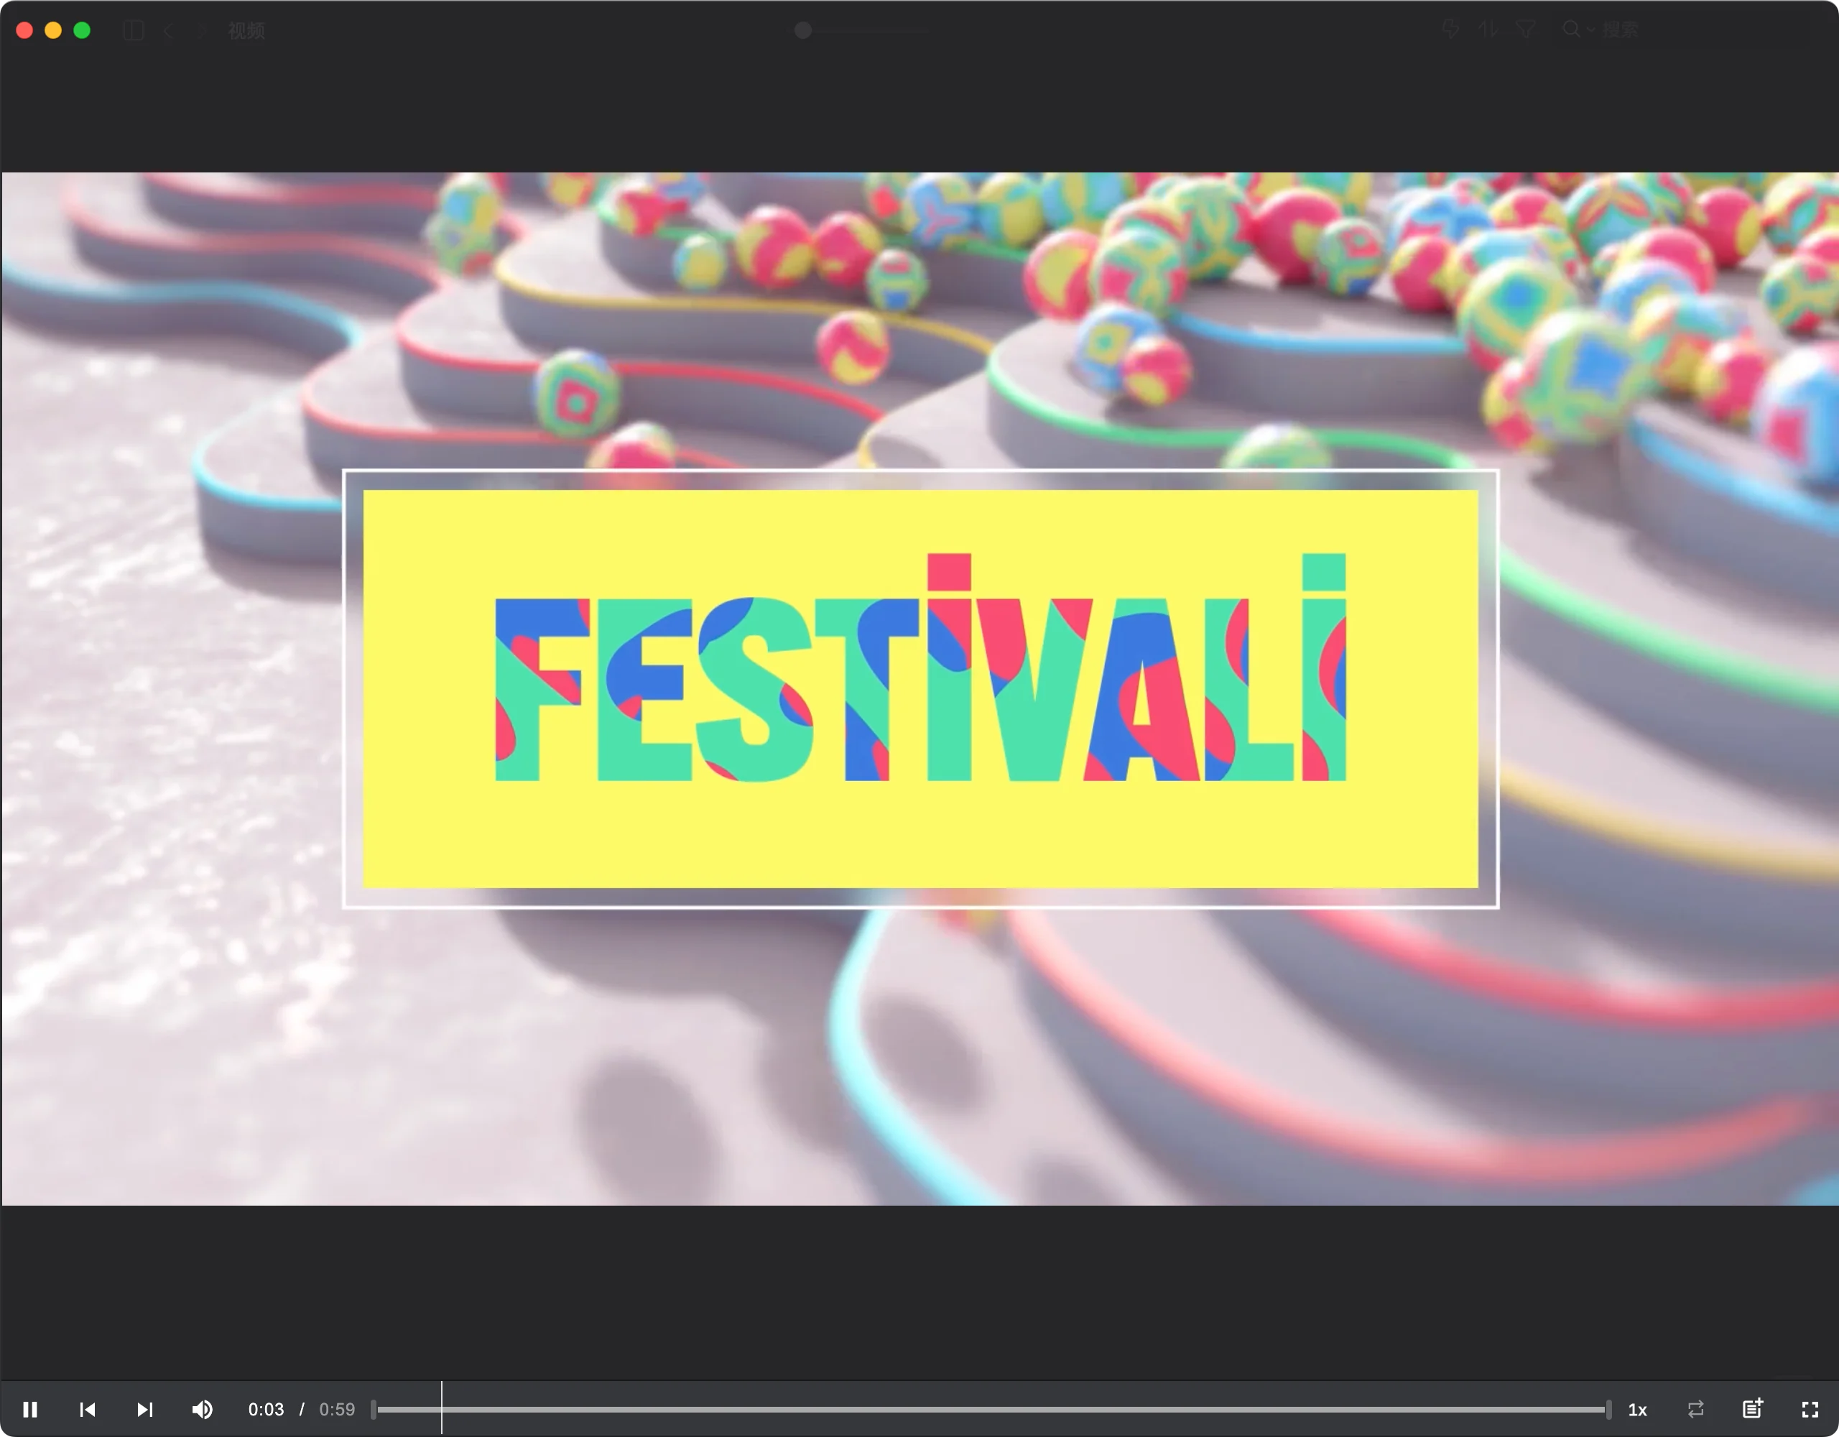Toggle repeat loop mode
Screen dimensions: 1839x1437
[1696, 1409]
